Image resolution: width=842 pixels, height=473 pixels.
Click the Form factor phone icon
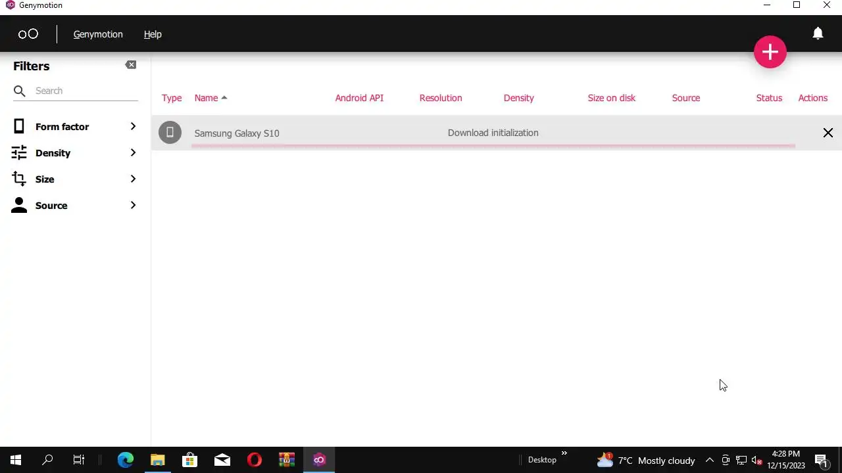[x=19, y=126]
